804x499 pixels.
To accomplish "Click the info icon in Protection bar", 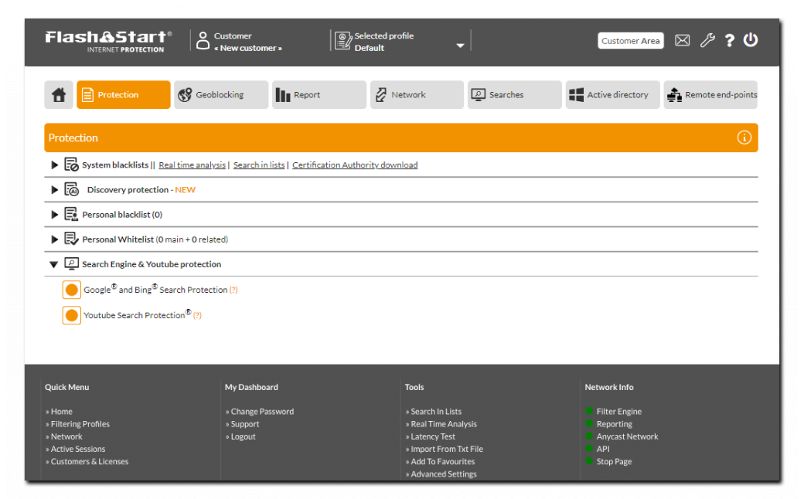I will [744, 137].
